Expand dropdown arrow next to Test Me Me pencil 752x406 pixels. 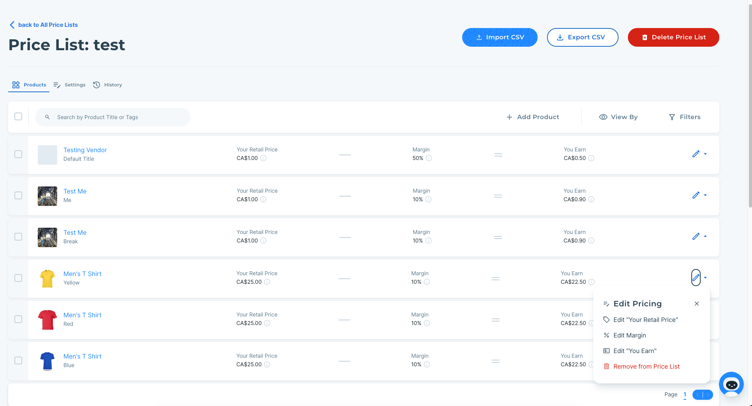click(x=705, y=195)
